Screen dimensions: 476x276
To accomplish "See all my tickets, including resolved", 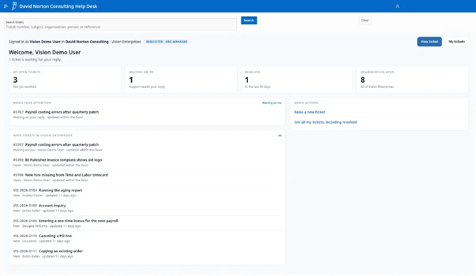I will coord(325,122).
